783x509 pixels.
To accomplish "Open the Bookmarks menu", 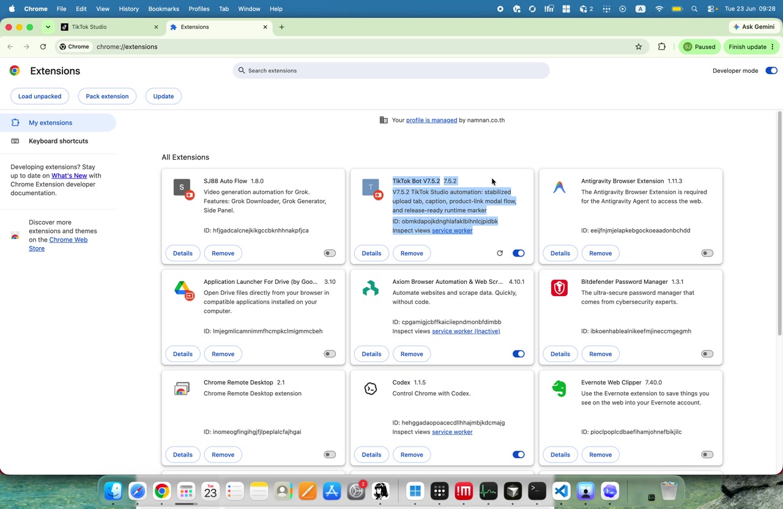I will [163, 9].
